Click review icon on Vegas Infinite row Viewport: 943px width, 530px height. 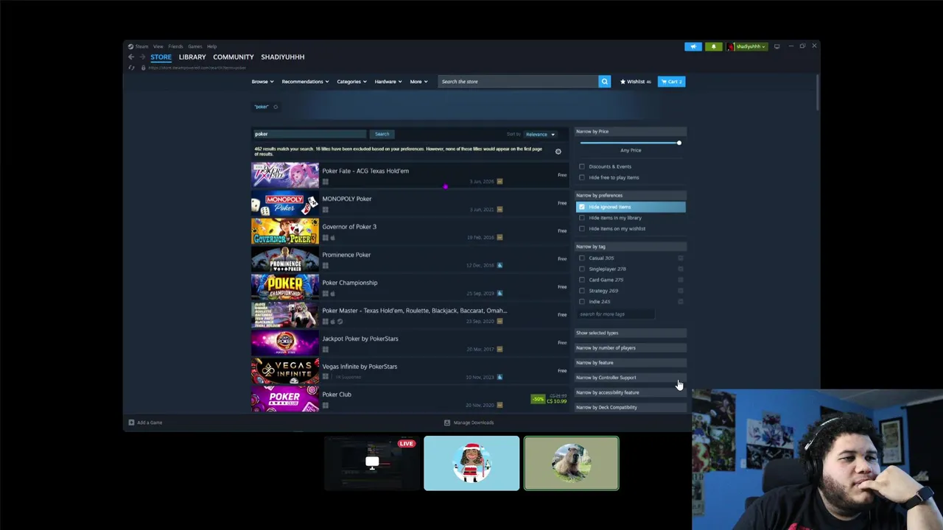click(x=499, y=377)
